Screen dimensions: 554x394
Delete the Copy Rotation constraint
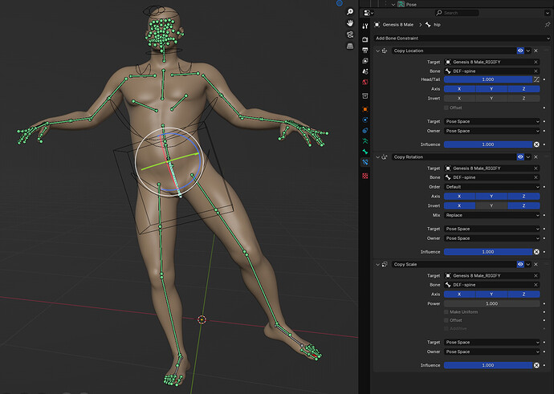pyautogui.click(x=536, y=157)
